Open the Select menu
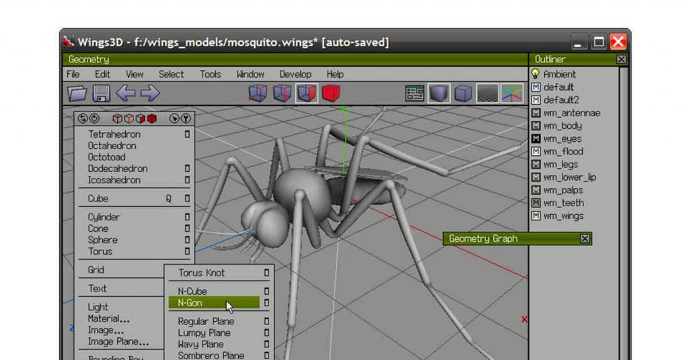The width and height of the screenshot is (689, 360). (x=171, y=74)
